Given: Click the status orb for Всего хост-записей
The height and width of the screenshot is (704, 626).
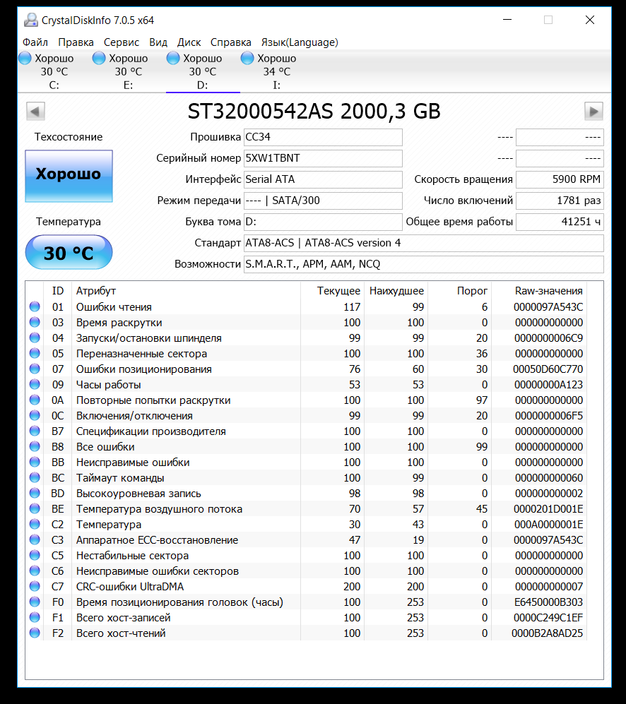Looking at the screenshot, I should 35,617.
